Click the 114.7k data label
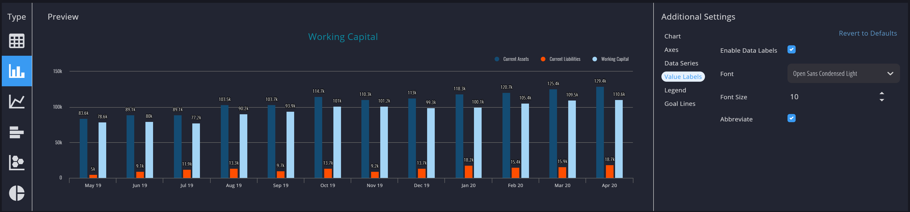 (x=318, y=91)
